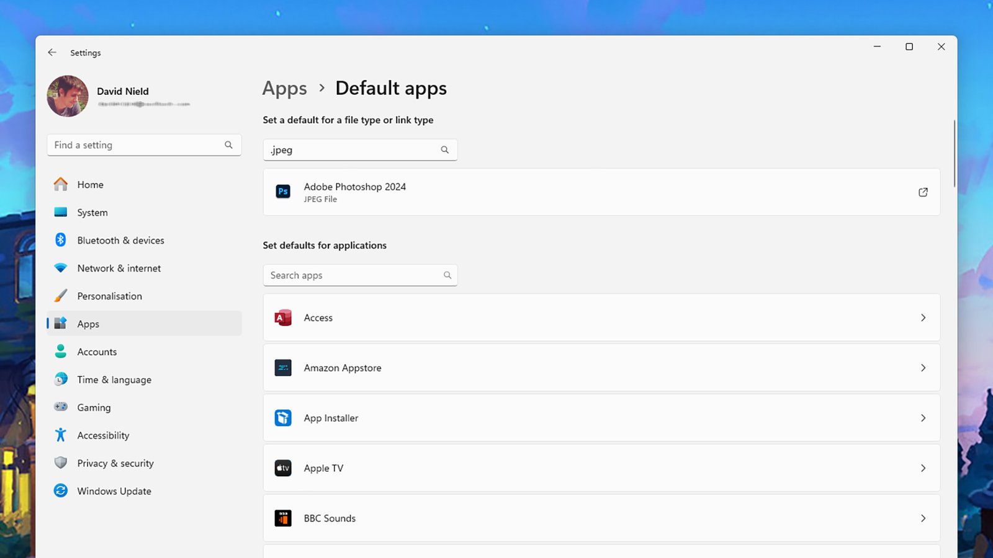The width and height of the screenshot is (993, 558).
Task: Click the Network wifi icon in sidebar
Action: (x=61, y=268)
